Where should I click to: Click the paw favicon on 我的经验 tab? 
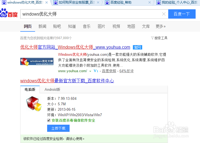159,2
